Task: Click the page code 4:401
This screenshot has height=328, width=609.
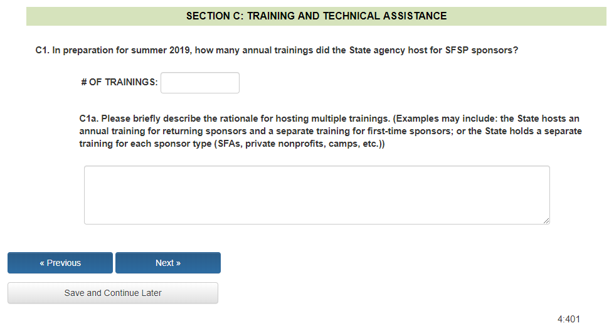Action: pos(568,319)
